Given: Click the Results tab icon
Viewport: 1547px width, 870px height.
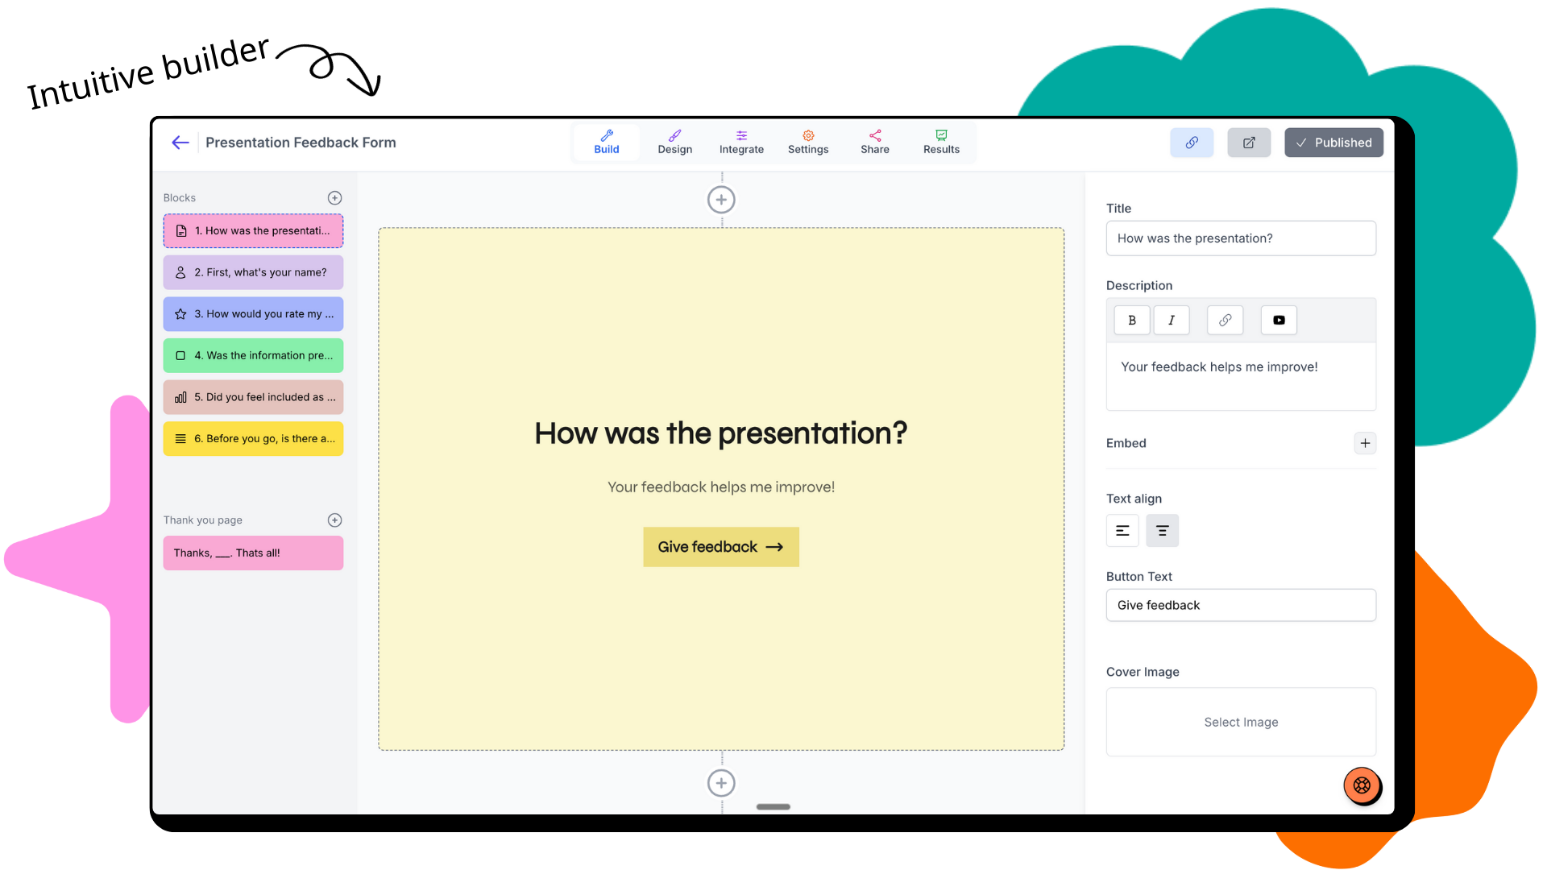Looking at the screenshot, I should coord(941,135).
